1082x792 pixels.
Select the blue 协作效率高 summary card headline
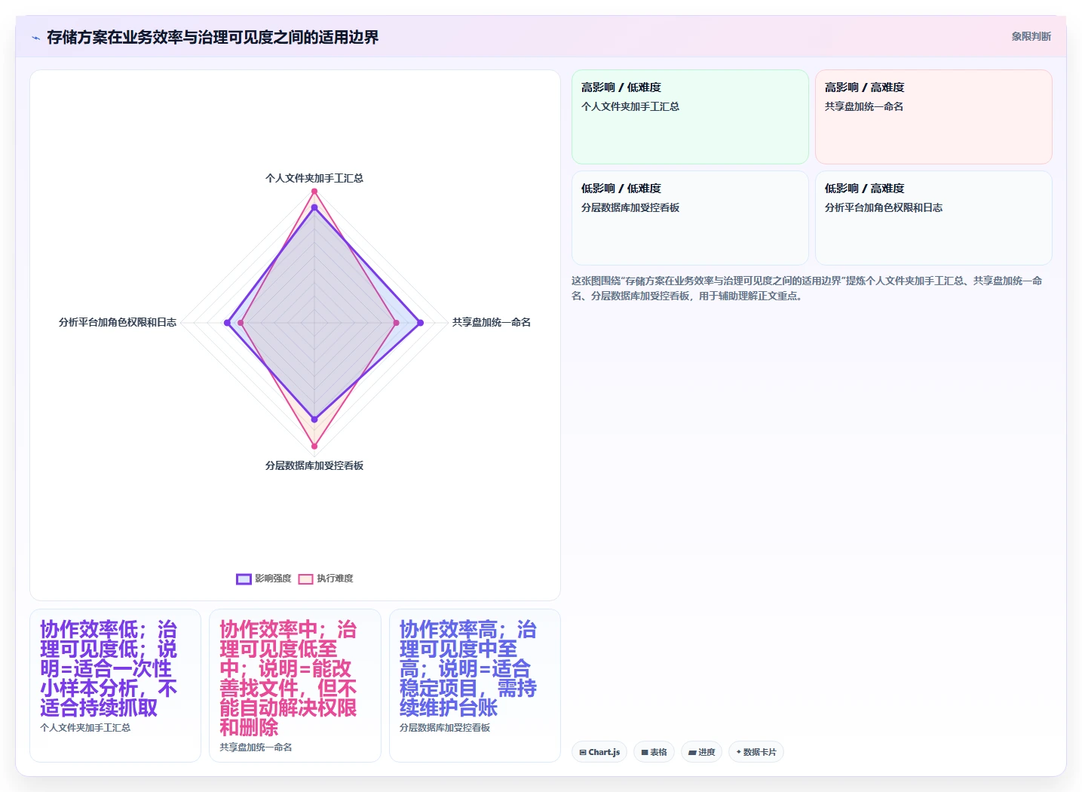point(468,668)
